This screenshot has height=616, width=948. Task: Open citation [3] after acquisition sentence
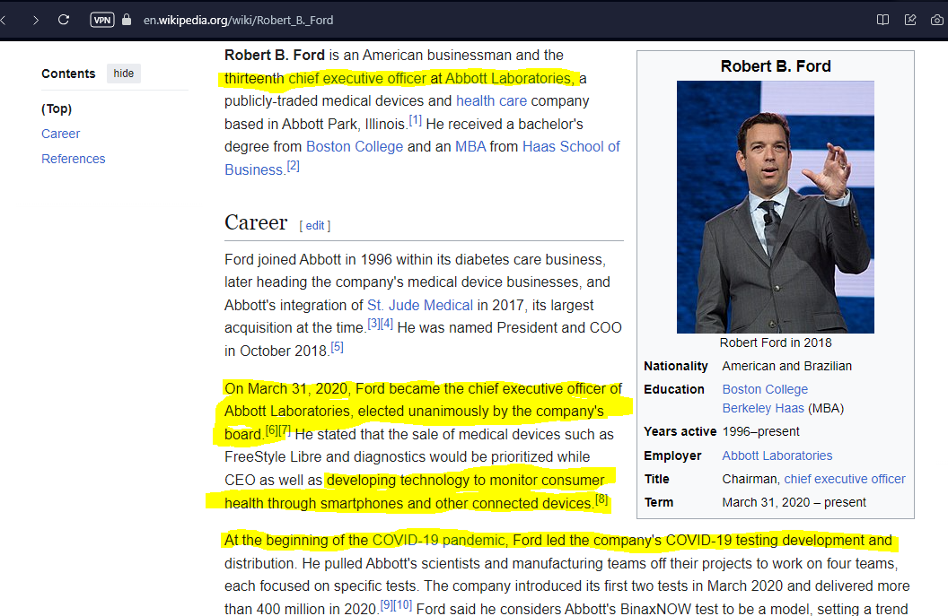coord(374,324)
